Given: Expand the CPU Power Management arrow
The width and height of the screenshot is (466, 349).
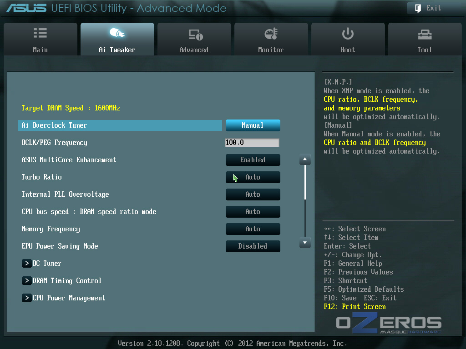Looking at the screenshot, I should point(27,298).
